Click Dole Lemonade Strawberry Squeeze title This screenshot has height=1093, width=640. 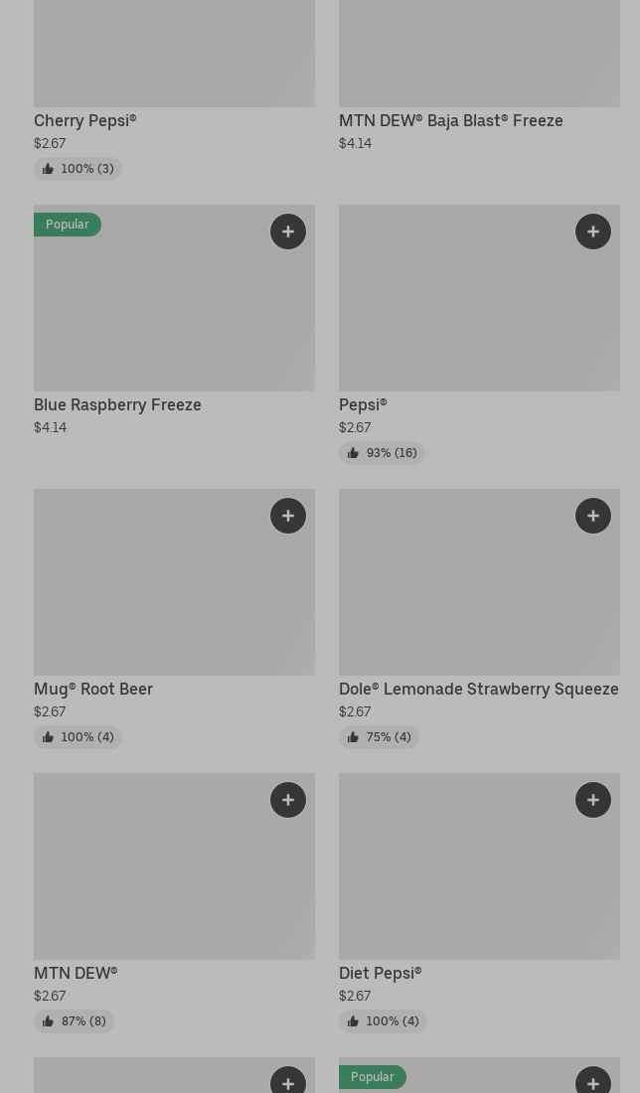478,689
